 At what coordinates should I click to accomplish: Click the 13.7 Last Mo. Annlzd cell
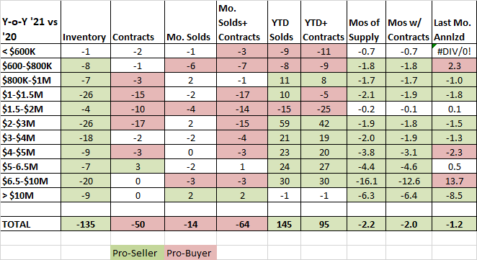[x=454, y=181]
